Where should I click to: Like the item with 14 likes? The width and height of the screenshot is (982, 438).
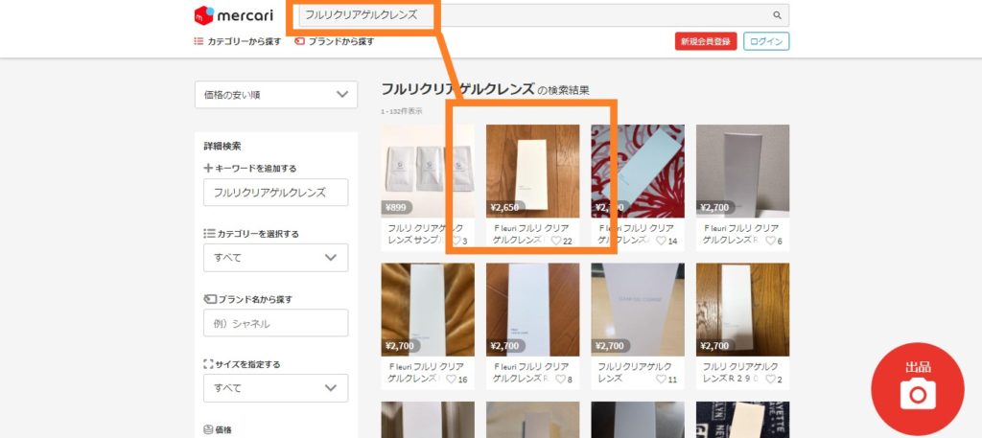pos(662,241)
